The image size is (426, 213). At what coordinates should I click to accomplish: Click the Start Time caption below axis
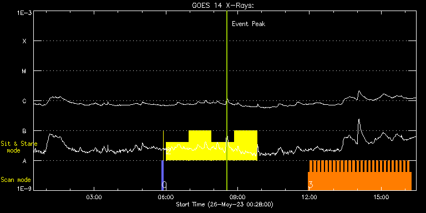225,204
